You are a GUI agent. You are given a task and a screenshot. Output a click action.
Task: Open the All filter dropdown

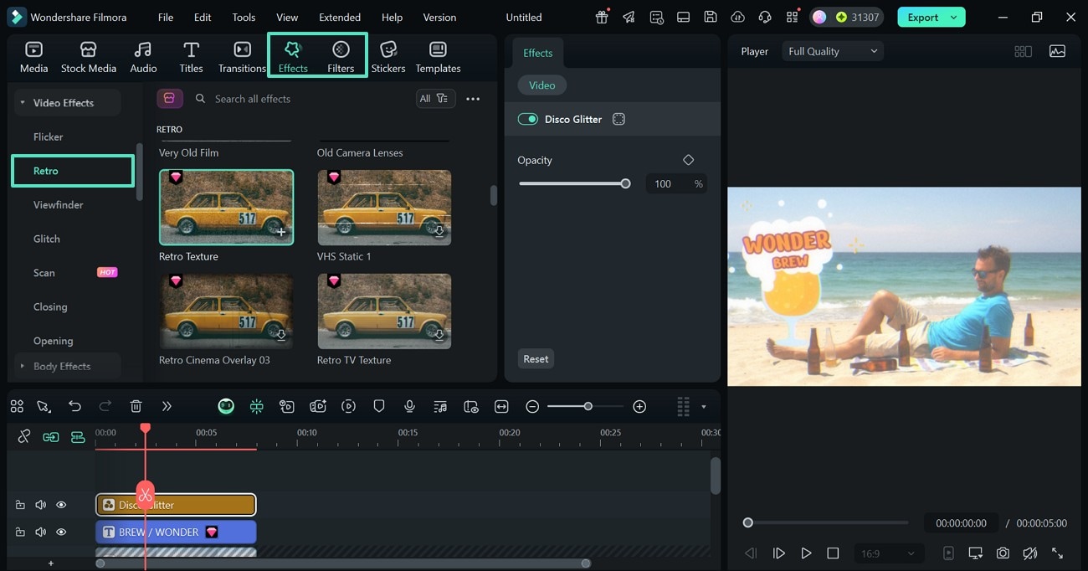tap(435, 99)
